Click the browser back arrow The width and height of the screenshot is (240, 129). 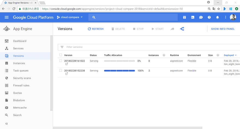[x=3, y=9]
